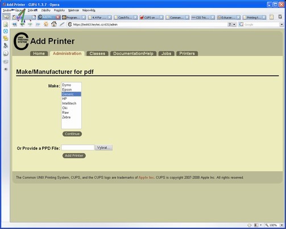Screen dimensions: 286x229
Task: Click the Home icon in navigation toolbar
Action: [54, 24]
